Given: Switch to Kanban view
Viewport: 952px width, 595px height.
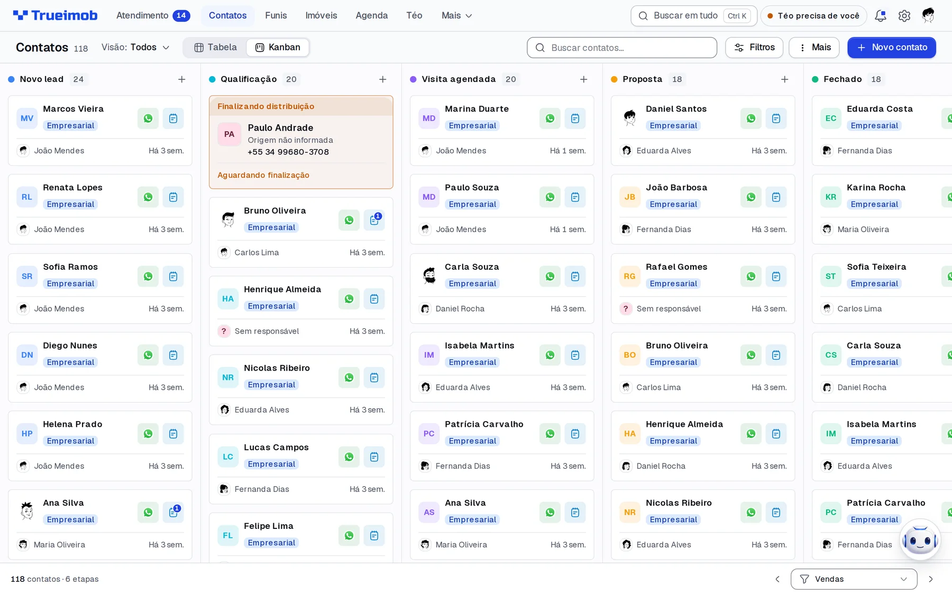Looking at the screenshot, I should click(x=278, y=48).
